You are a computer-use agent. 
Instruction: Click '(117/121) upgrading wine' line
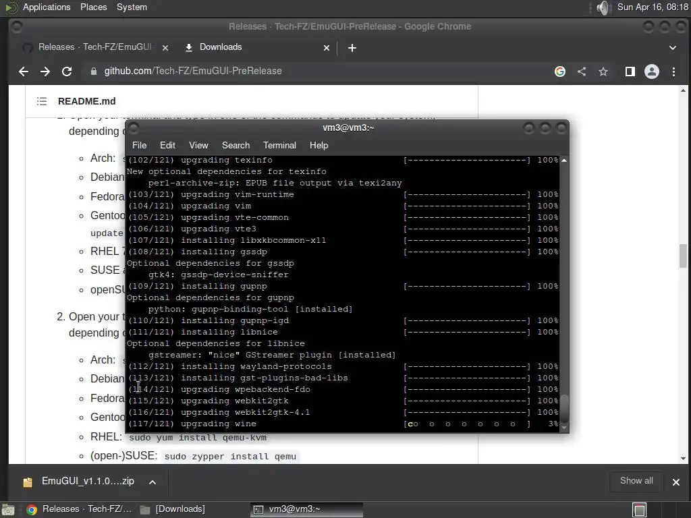pyautogui.click(x=192, y=424)
